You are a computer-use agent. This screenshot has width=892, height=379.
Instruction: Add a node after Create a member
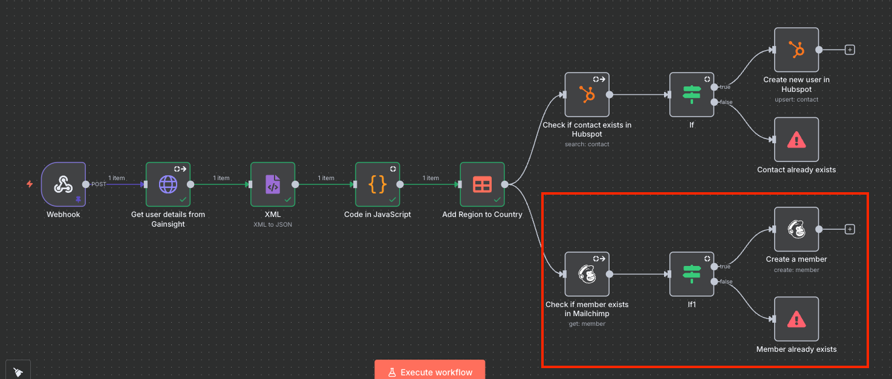pyautogui.click(x=850, y=229)
